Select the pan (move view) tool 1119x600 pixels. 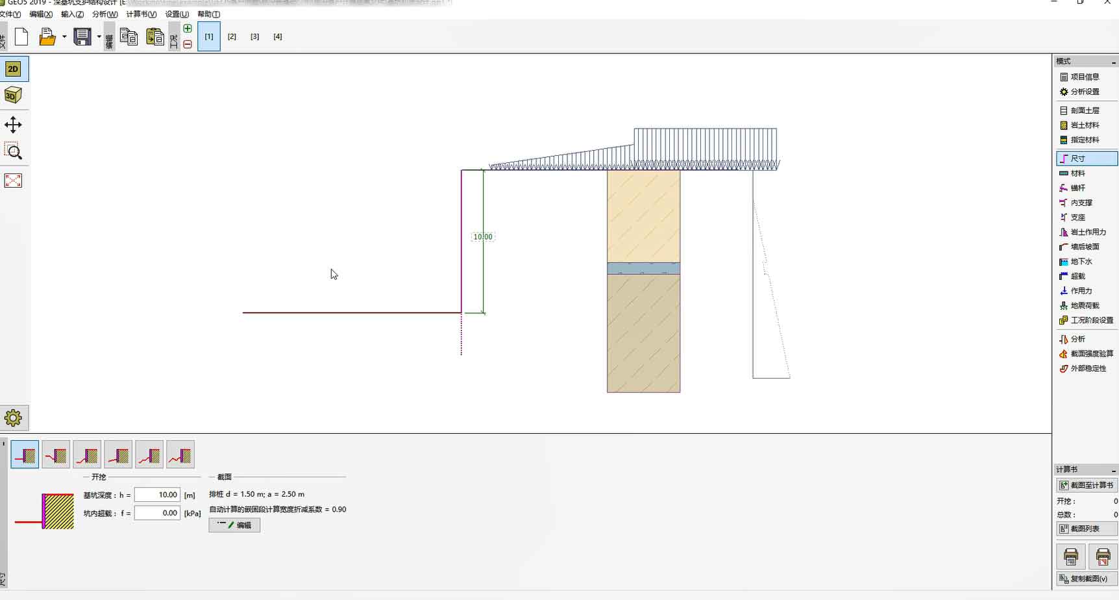click(13, 125)
